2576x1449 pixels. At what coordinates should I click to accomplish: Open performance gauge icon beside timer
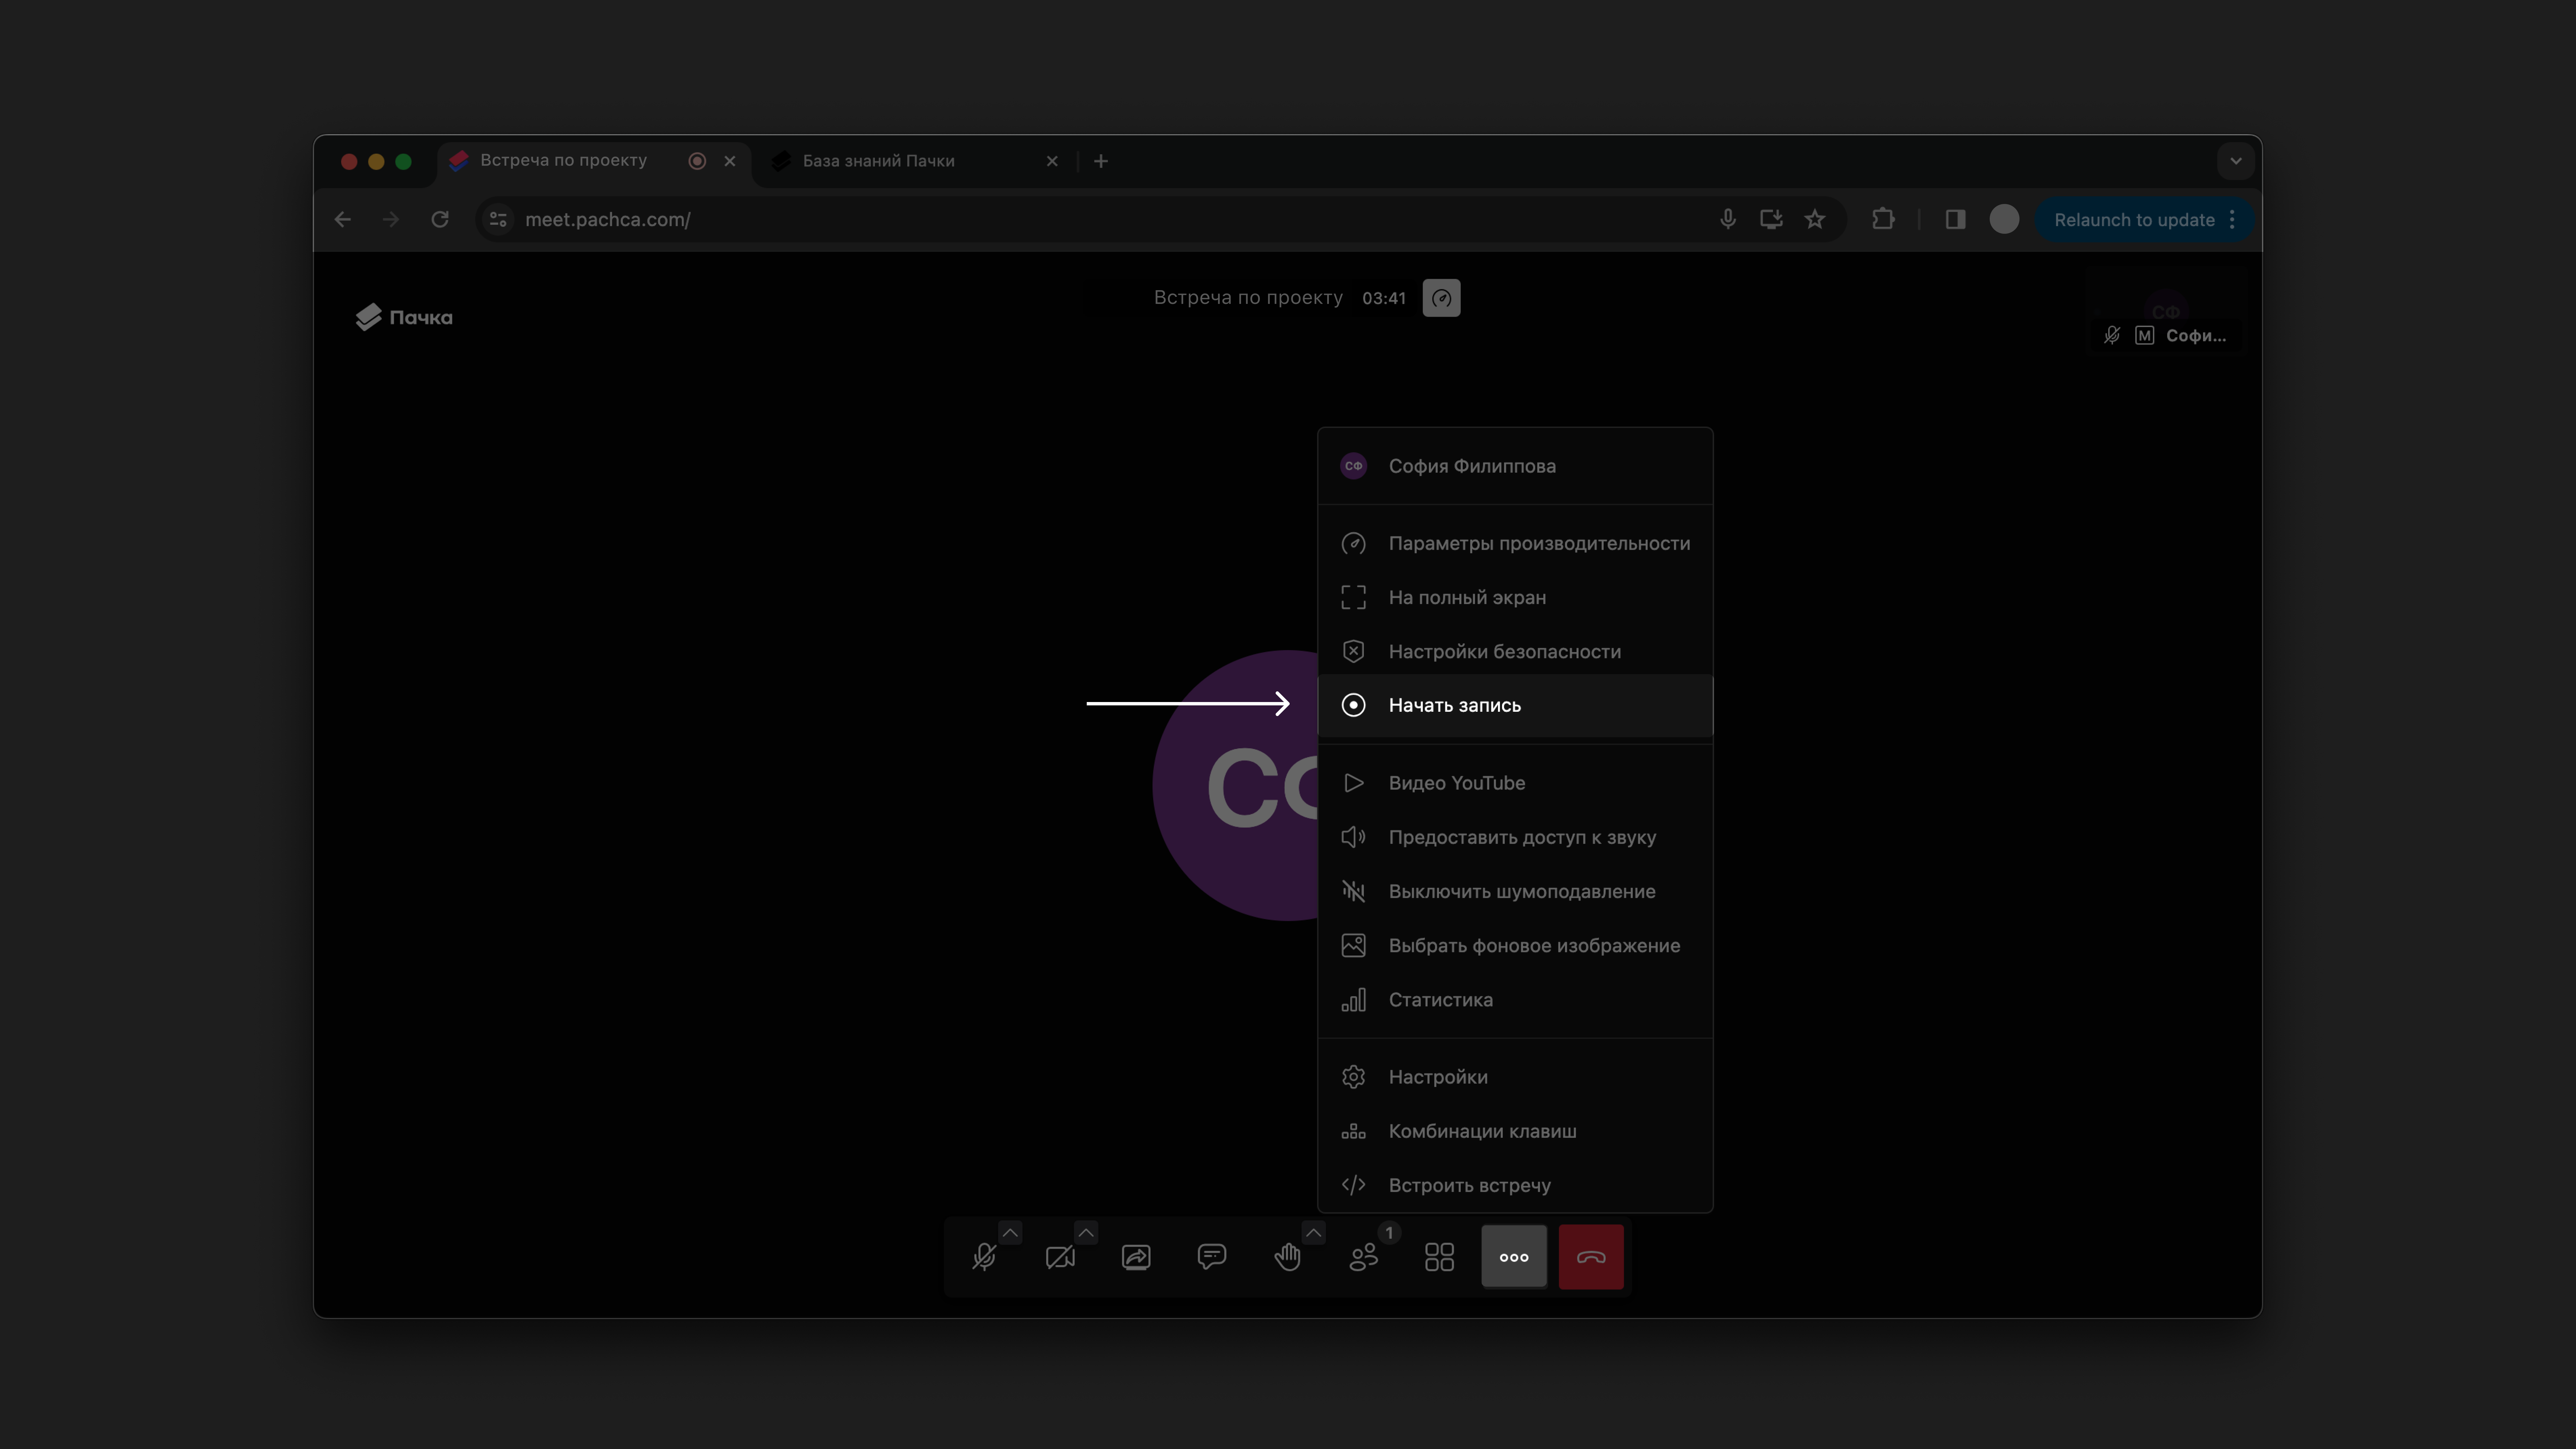pyautogui.click(x=1441, y=298)
